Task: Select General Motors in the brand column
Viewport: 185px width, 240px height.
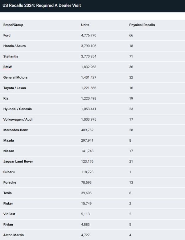Action: 15,77
